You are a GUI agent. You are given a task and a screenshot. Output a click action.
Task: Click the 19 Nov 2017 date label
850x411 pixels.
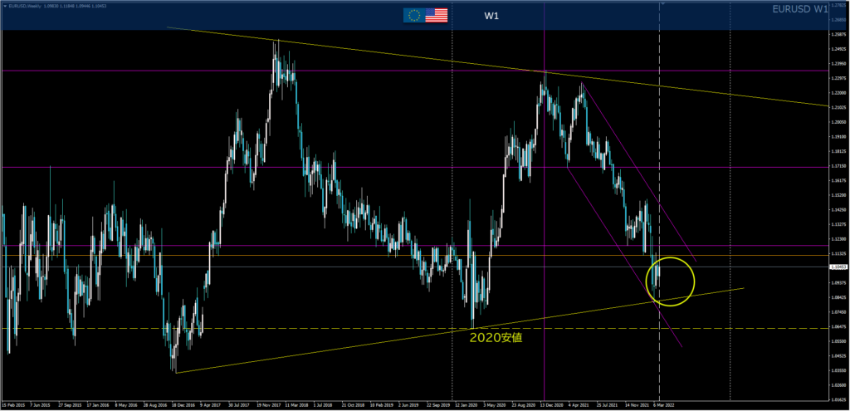(267, 404)
